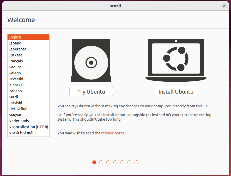This screenshot has height=176, width=231.
Task: Close the Install window
Action: pos(224,6)
